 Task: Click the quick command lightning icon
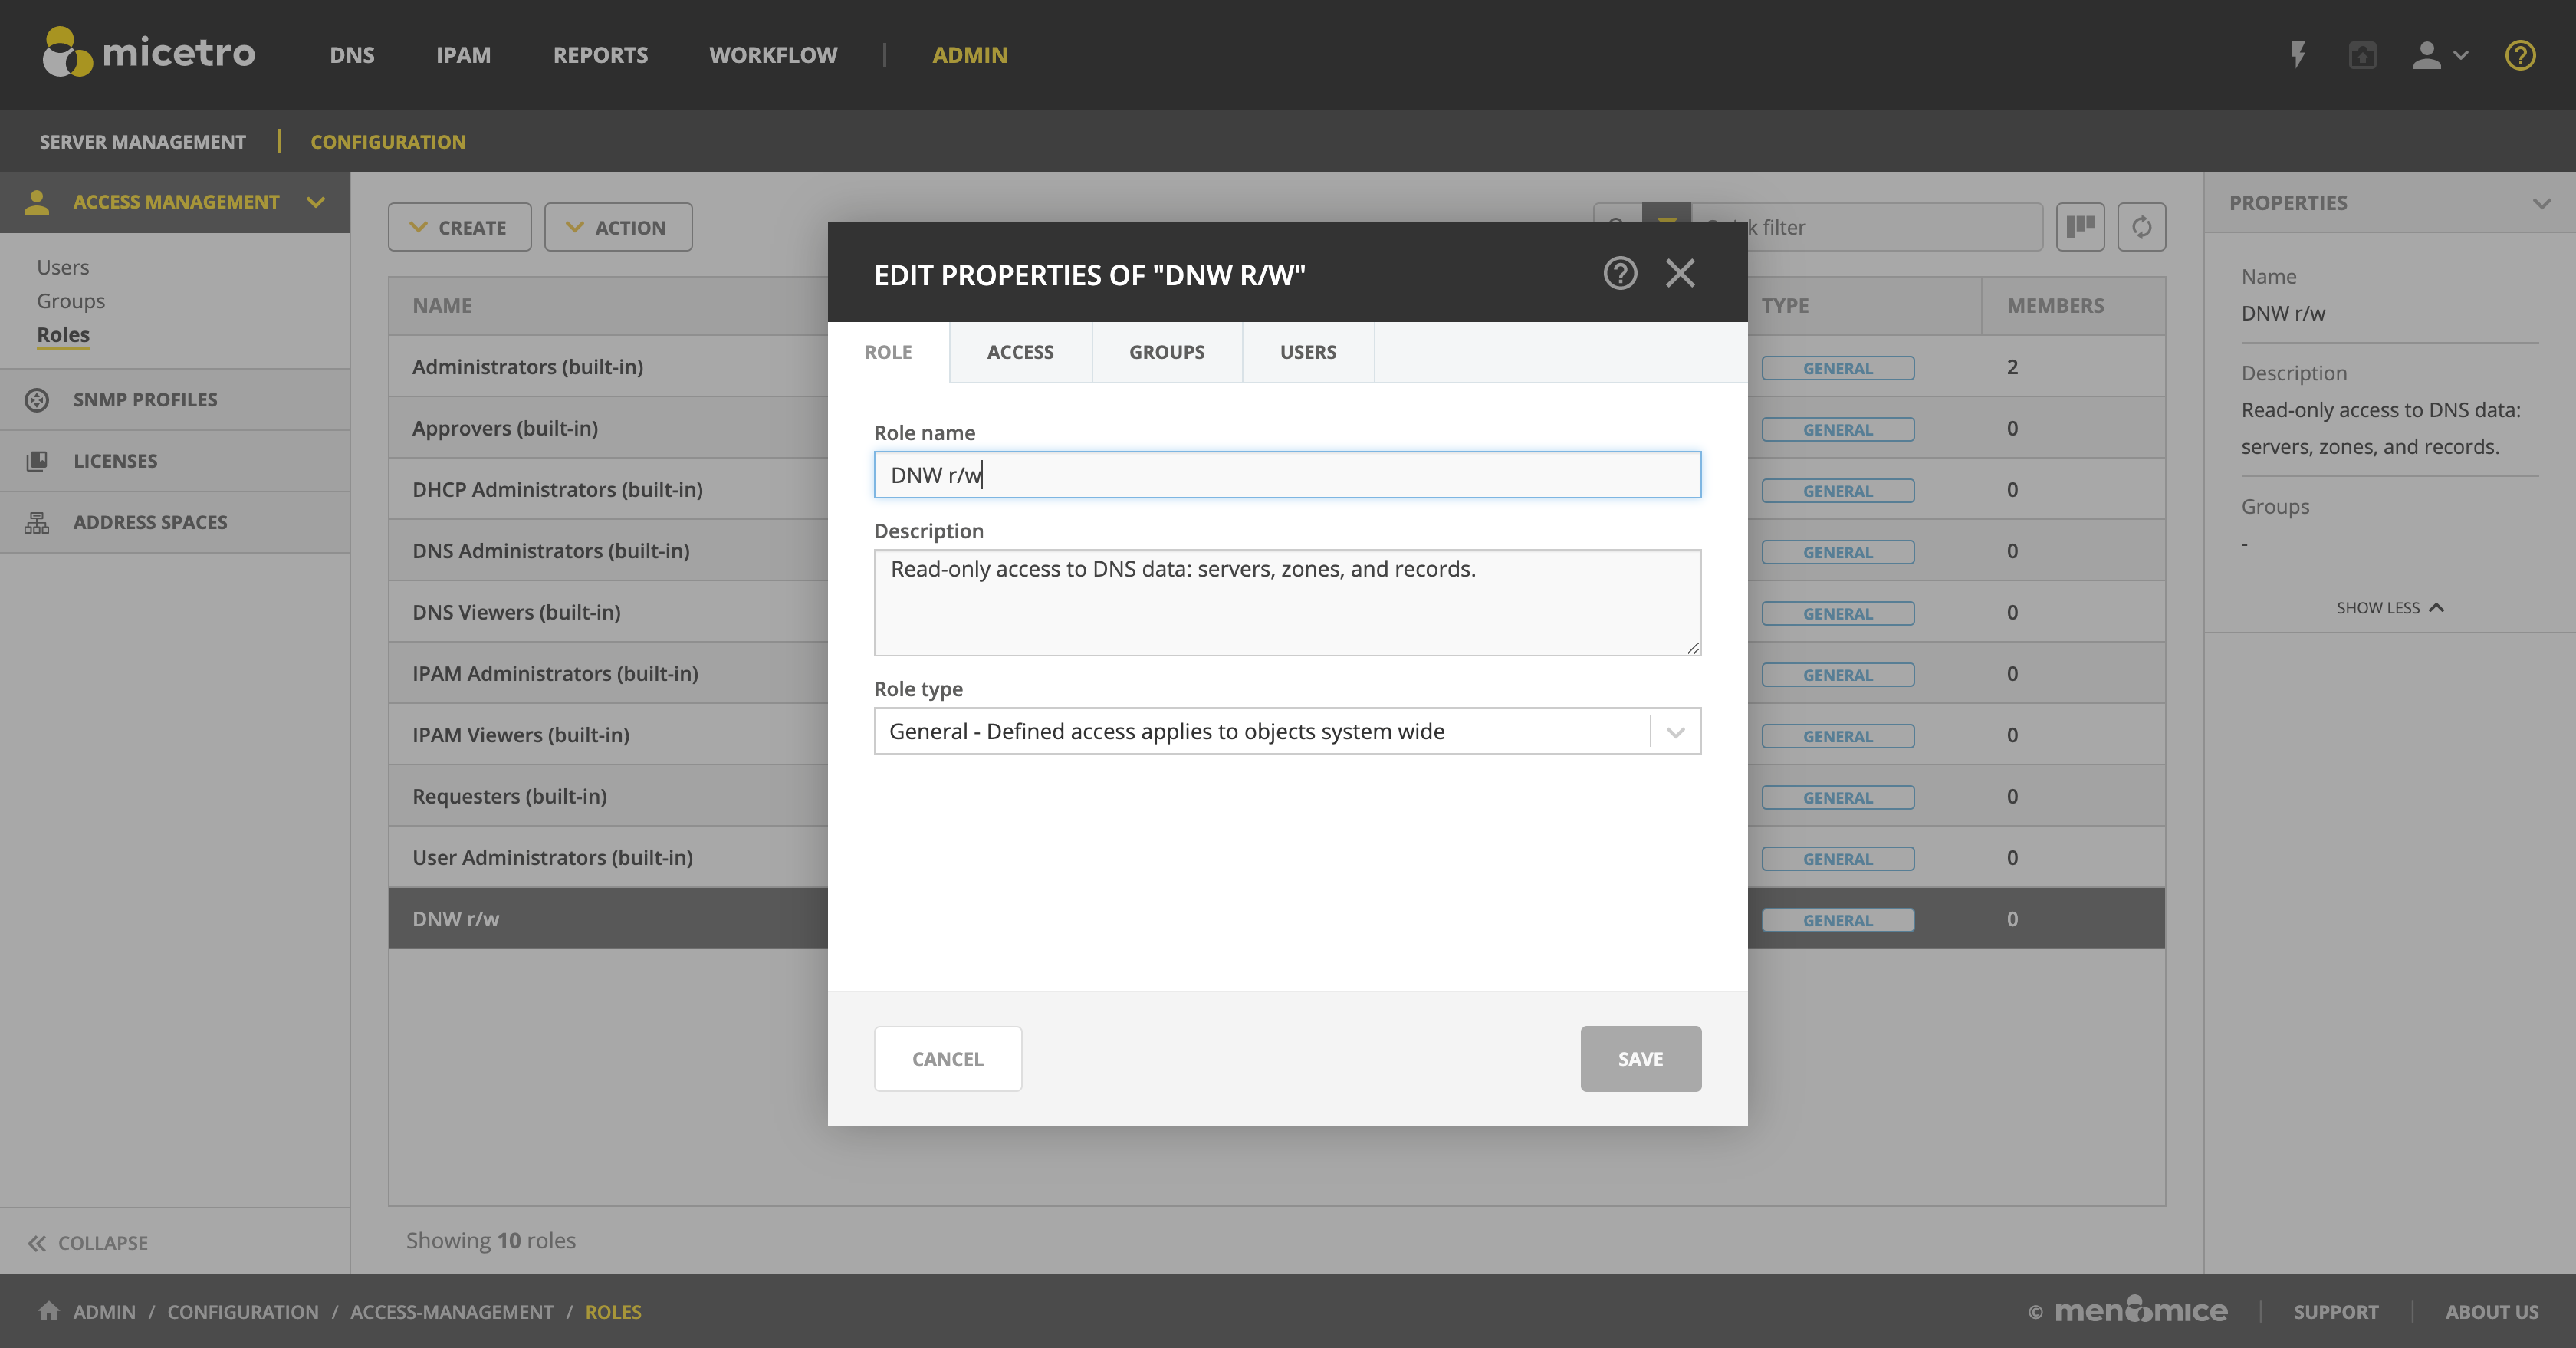[x=2298, y=55]
